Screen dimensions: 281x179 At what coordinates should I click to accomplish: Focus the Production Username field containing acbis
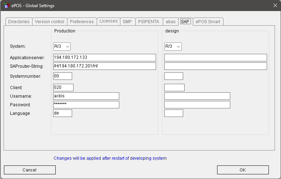(86, 96)
